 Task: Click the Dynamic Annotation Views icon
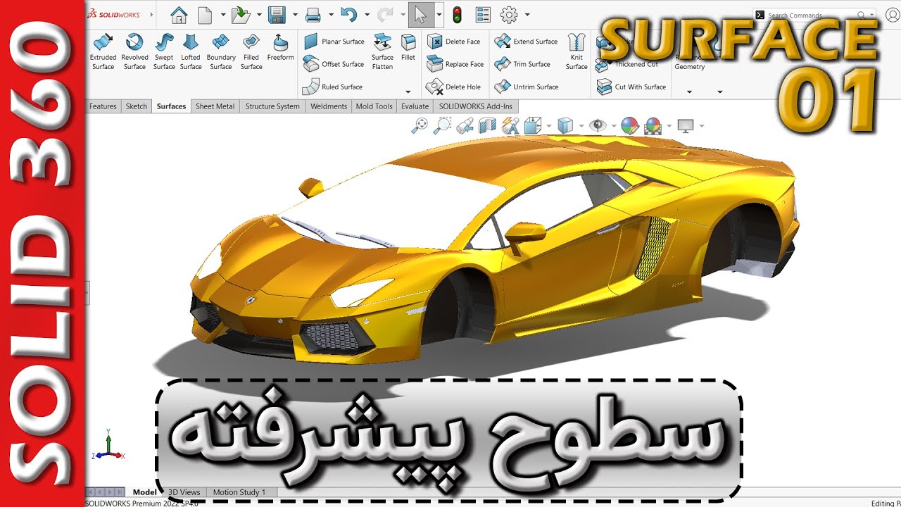510,126
